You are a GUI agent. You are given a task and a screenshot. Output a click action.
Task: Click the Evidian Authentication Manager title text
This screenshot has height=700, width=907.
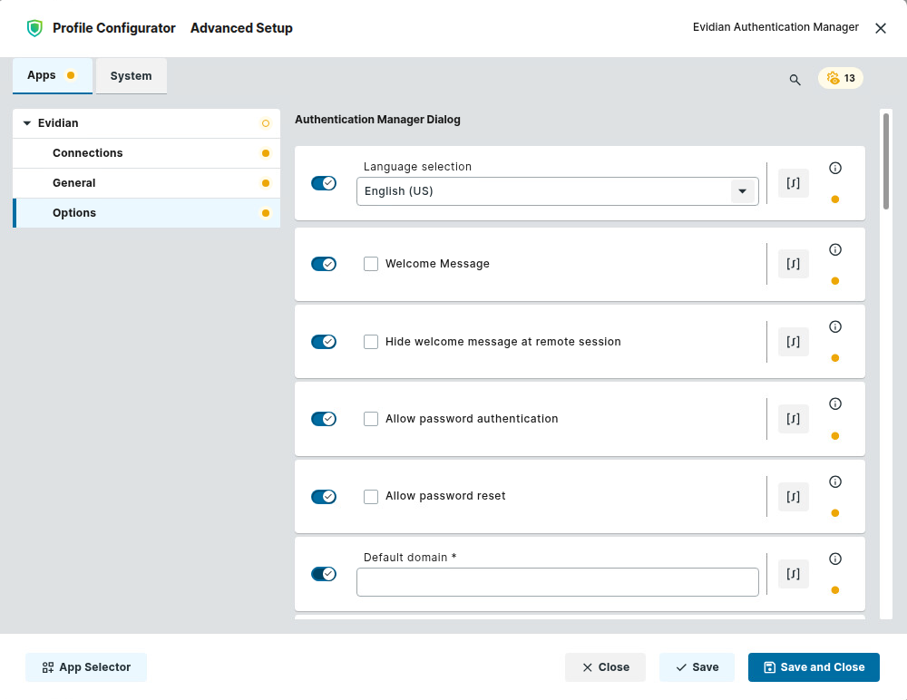point(775,27)
